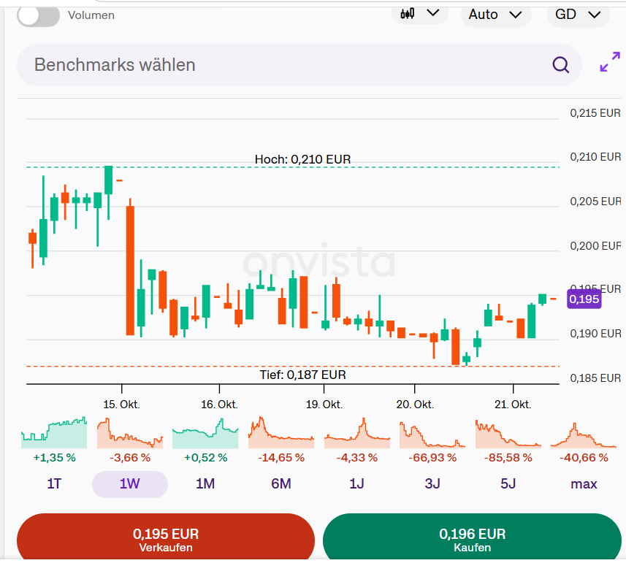
Task: Click the 0,190 EUR axis label
Action: tap(595, 334)
